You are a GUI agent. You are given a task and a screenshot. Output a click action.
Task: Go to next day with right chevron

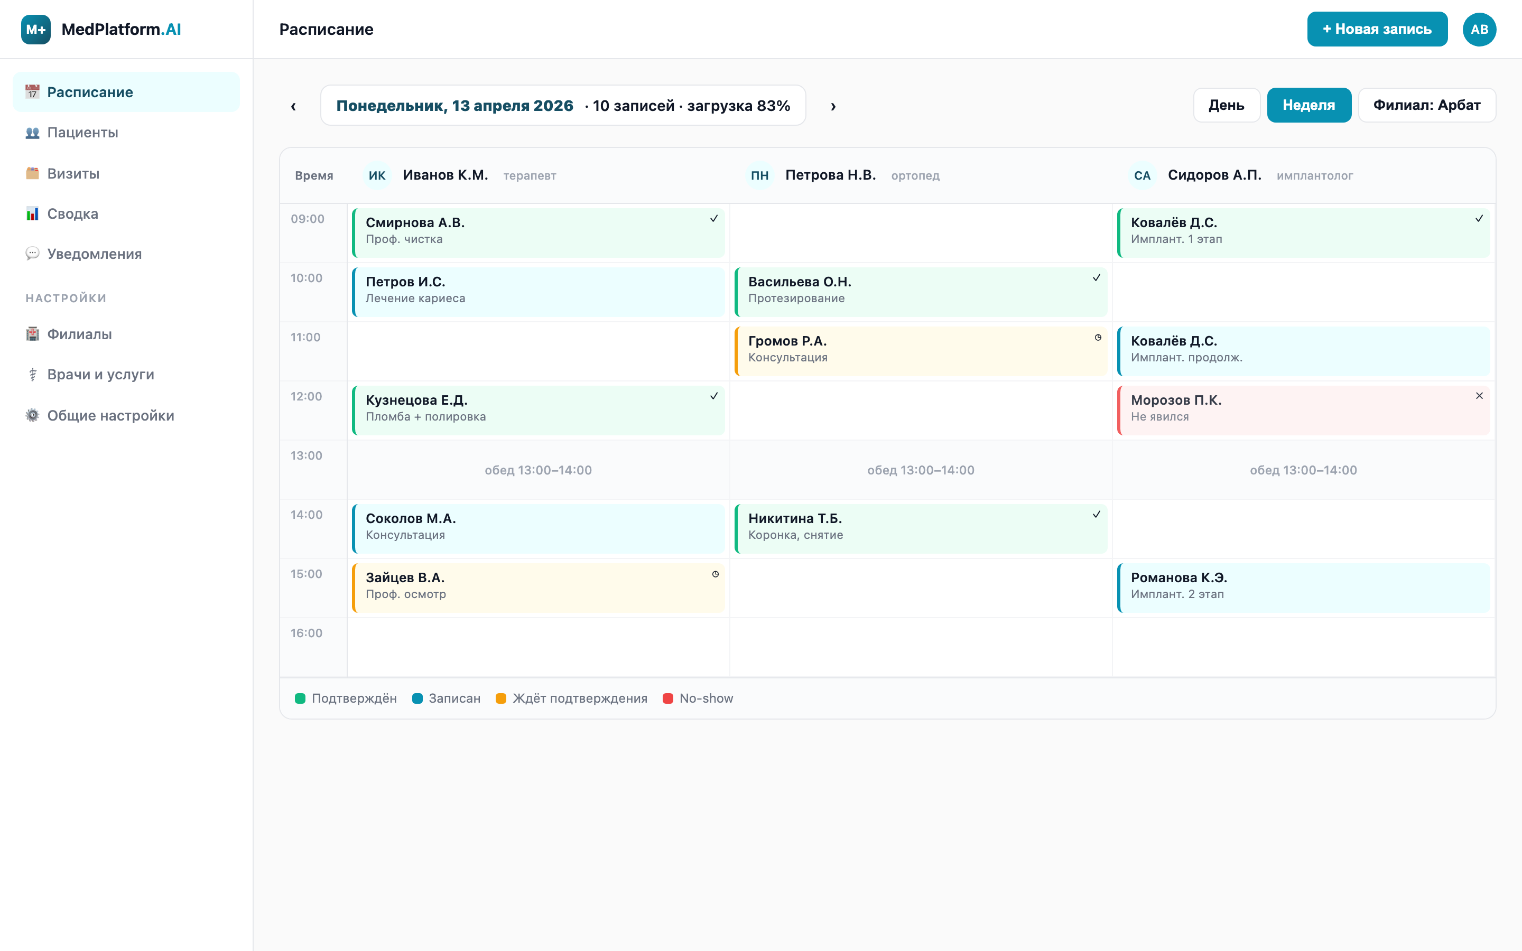click(x=833, y=106)
